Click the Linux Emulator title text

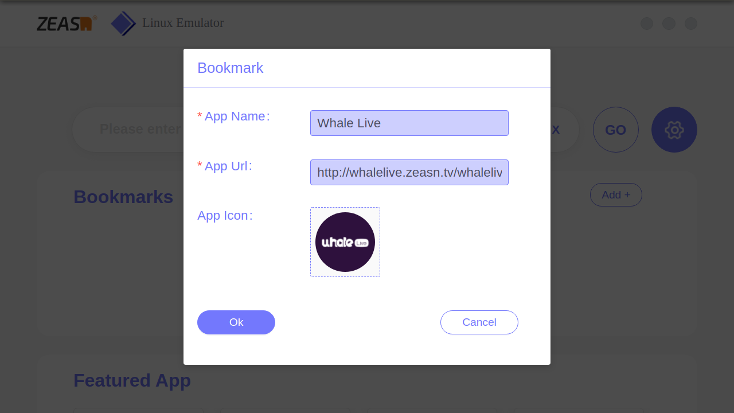183,23
